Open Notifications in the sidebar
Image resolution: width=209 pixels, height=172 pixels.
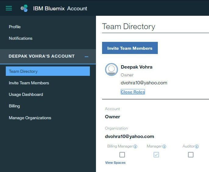20,38
